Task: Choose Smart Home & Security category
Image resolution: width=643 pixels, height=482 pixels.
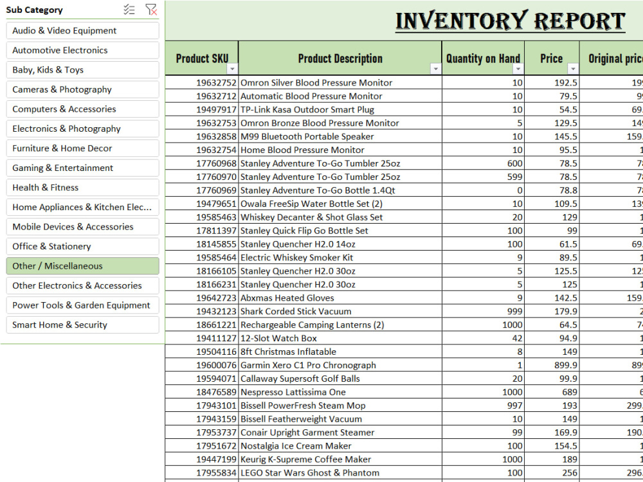Action: point(82,325)
